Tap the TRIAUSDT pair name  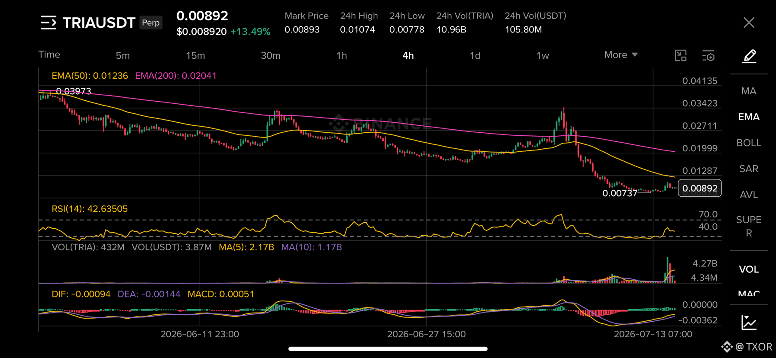pyautogui.click(x=99, y=22)
